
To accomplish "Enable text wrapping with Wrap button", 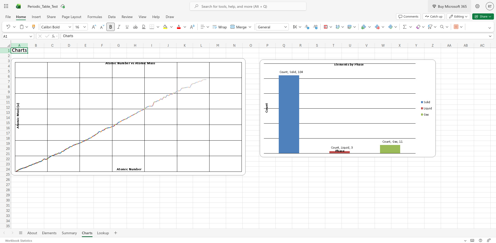I will 219,27.
